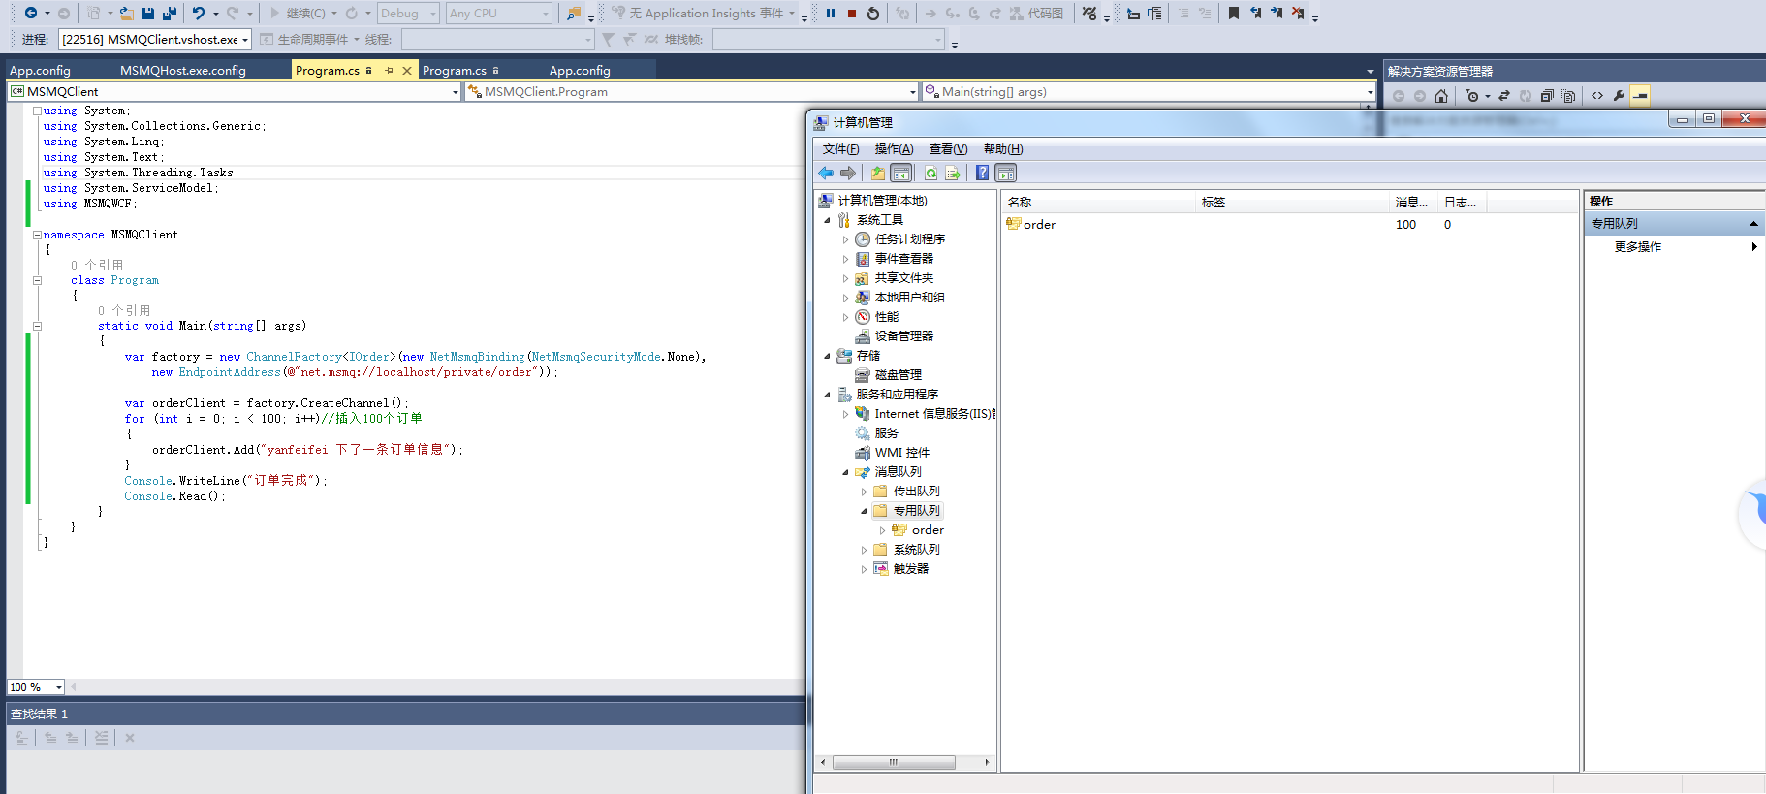Click the 继续(C) continue button
This screenshot has height=794, width=1766.
tap(299, 14)
